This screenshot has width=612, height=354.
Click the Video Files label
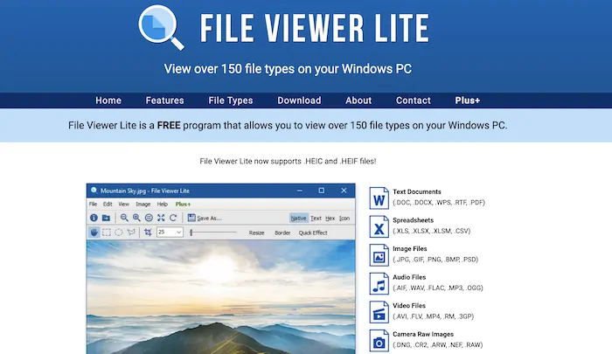tap(409, 306)
